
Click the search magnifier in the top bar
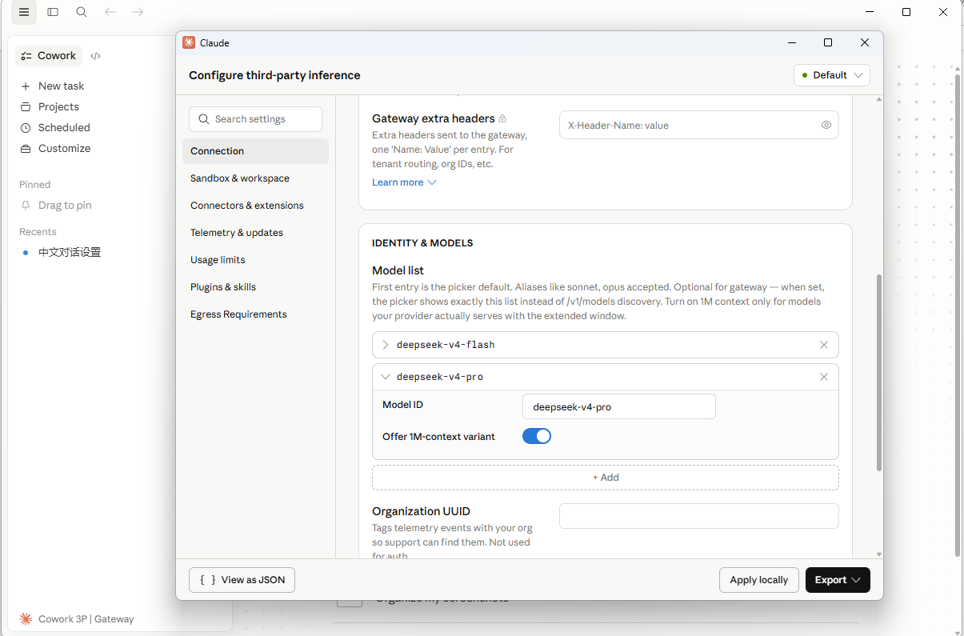(82, 12)
